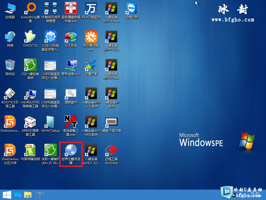Viewport: 266px width, 200px height.
Task: Select 一键安装XP系统 icon
Action: point(111,97)
